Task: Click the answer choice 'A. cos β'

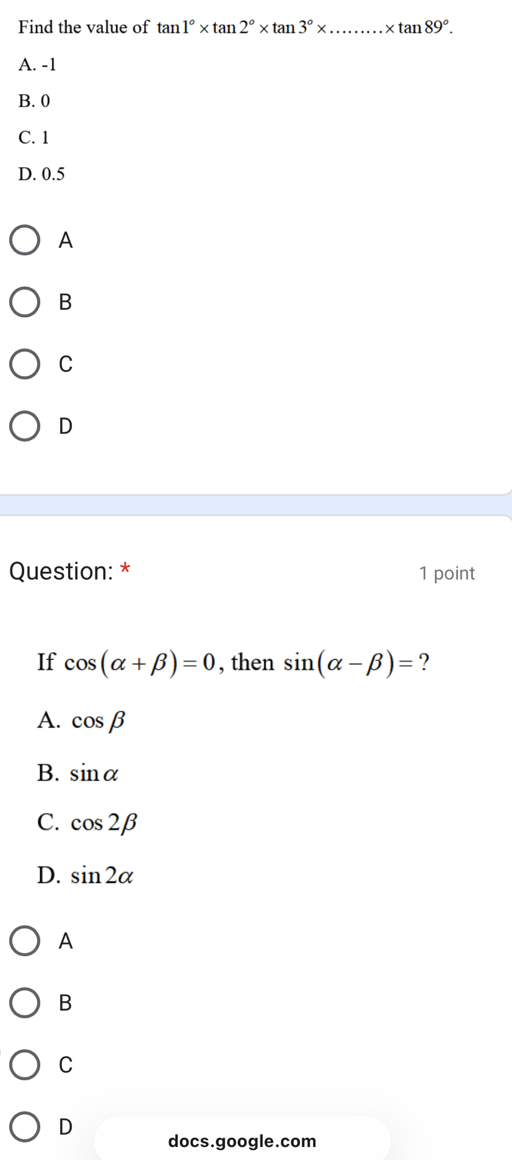Action: click(x=82, y=719)
